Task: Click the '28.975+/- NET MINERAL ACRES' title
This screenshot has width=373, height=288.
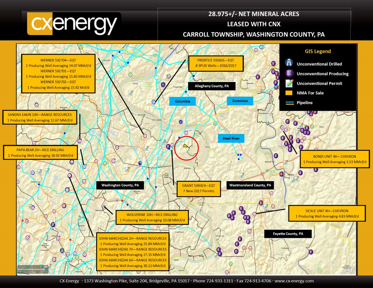Action: tap(254, 14)
